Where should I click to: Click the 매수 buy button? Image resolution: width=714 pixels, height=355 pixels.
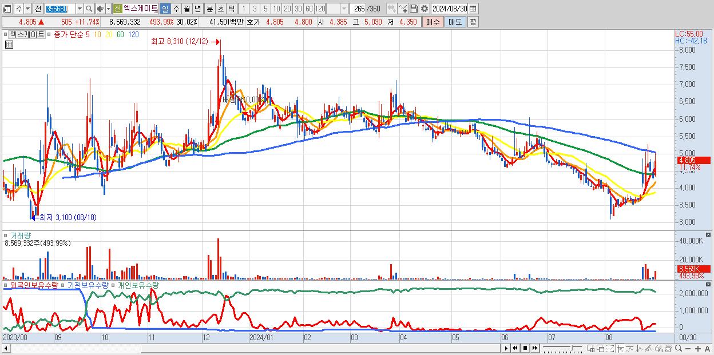pos(433,22)
